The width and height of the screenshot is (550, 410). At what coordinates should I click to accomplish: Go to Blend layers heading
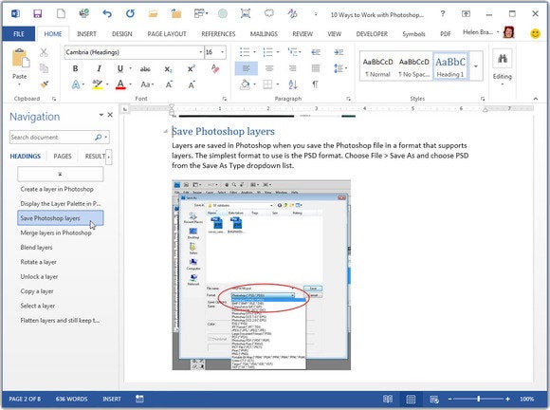click(x=36, y=248)
